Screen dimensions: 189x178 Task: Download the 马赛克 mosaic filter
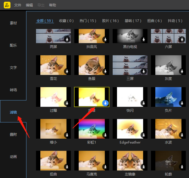(105, 167)
